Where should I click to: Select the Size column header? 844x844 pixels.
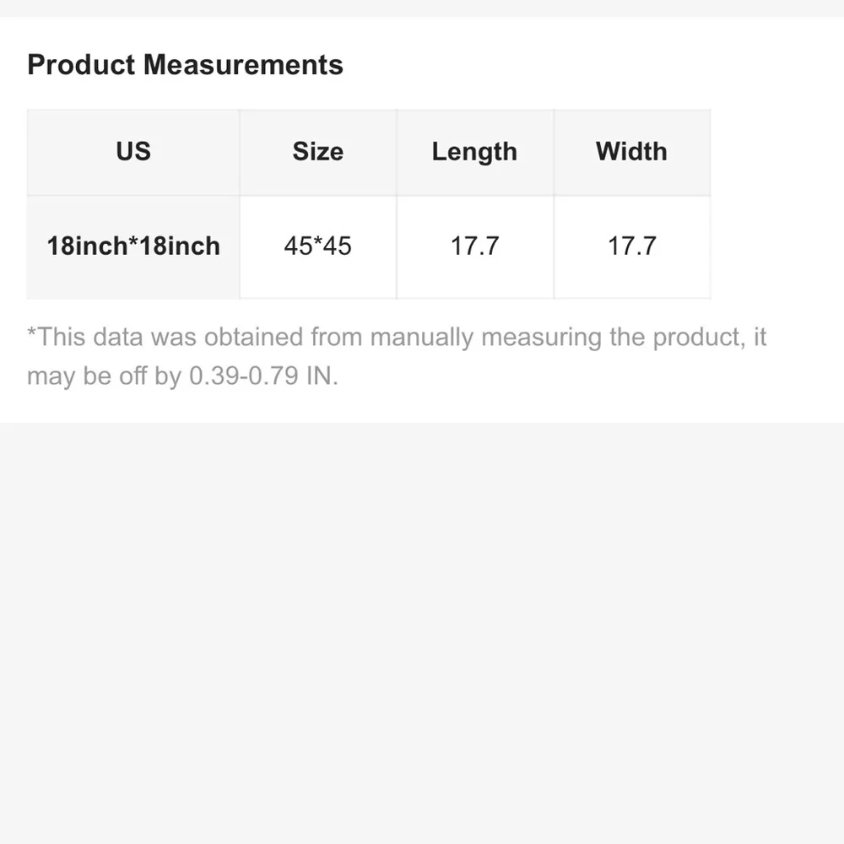[x=318, y=152]
